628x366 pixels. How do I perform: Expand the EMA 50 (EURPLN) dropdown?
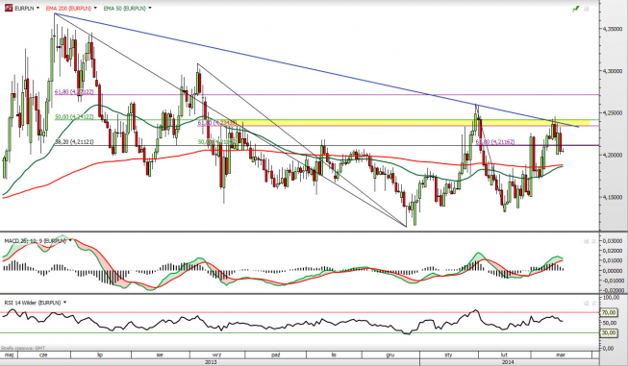click(x=150, y=8)
